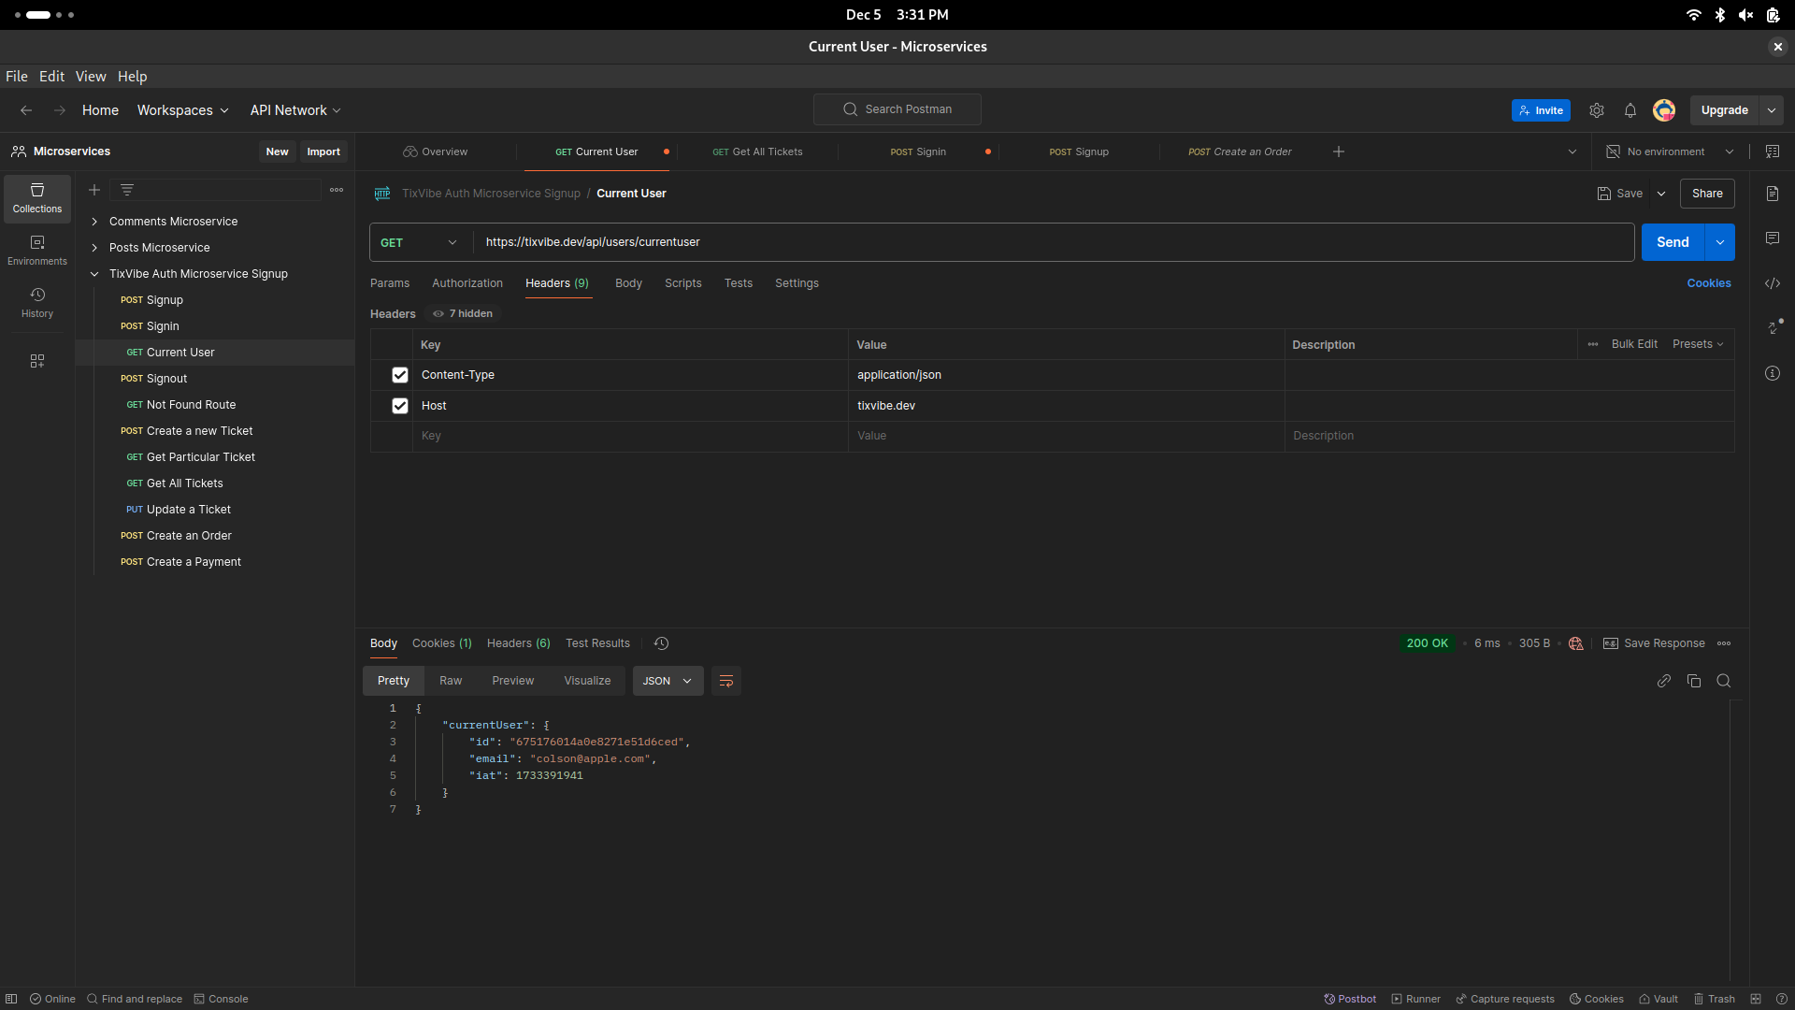Click the Import button
Image resolution: width=1795 pixels, height=1010 pixels.
pos(323,151)
